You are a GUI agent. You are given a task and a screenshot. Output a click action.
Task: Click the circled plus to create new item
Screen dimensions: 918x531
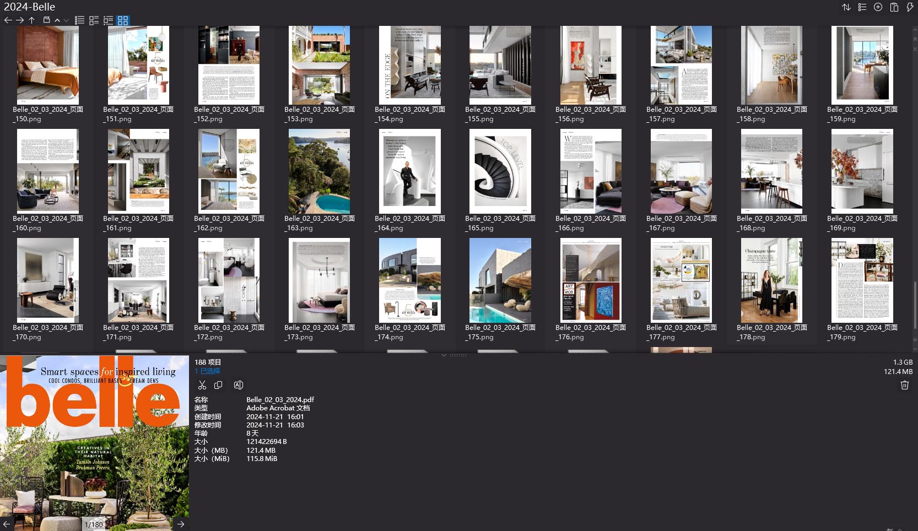(878, 7)
